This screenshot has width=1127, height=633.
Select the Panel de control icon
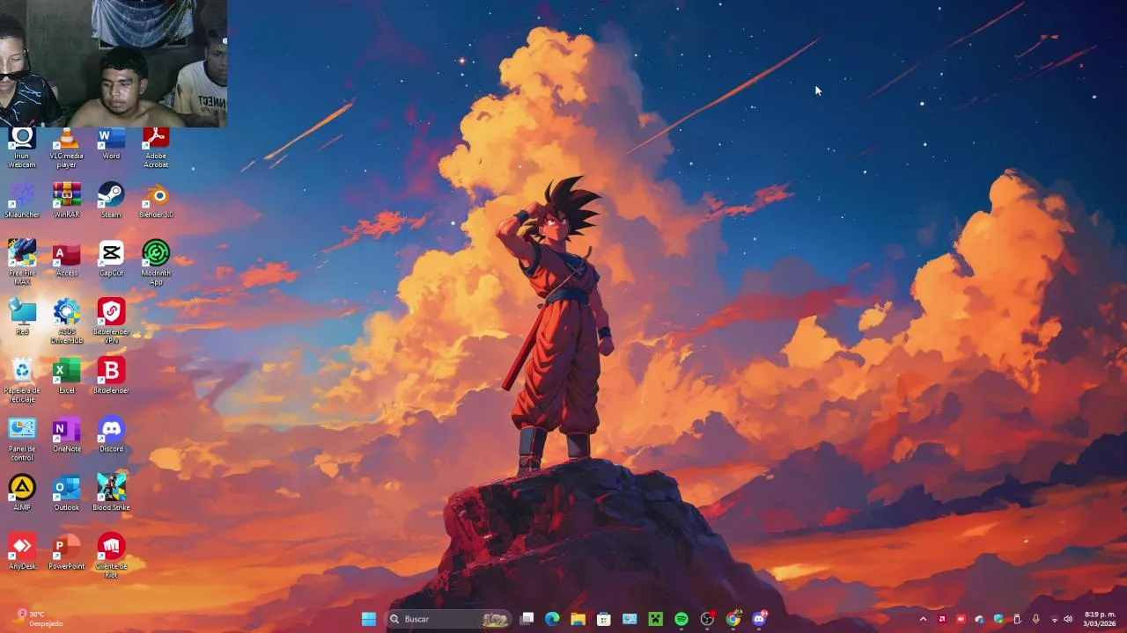tap(22, 439)
